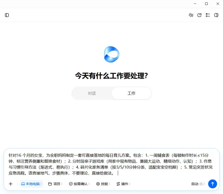The width and height of the screenshot is (223, 194).
Task: Close the application window
Action: (x=218, y=4)
